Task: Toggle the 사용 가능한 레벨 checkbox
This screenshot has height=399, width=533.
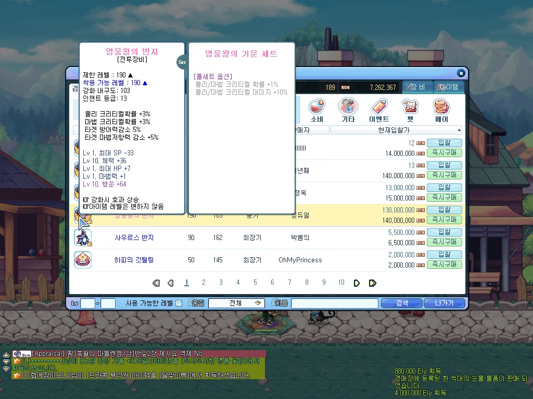Action: tap(179, 303)
